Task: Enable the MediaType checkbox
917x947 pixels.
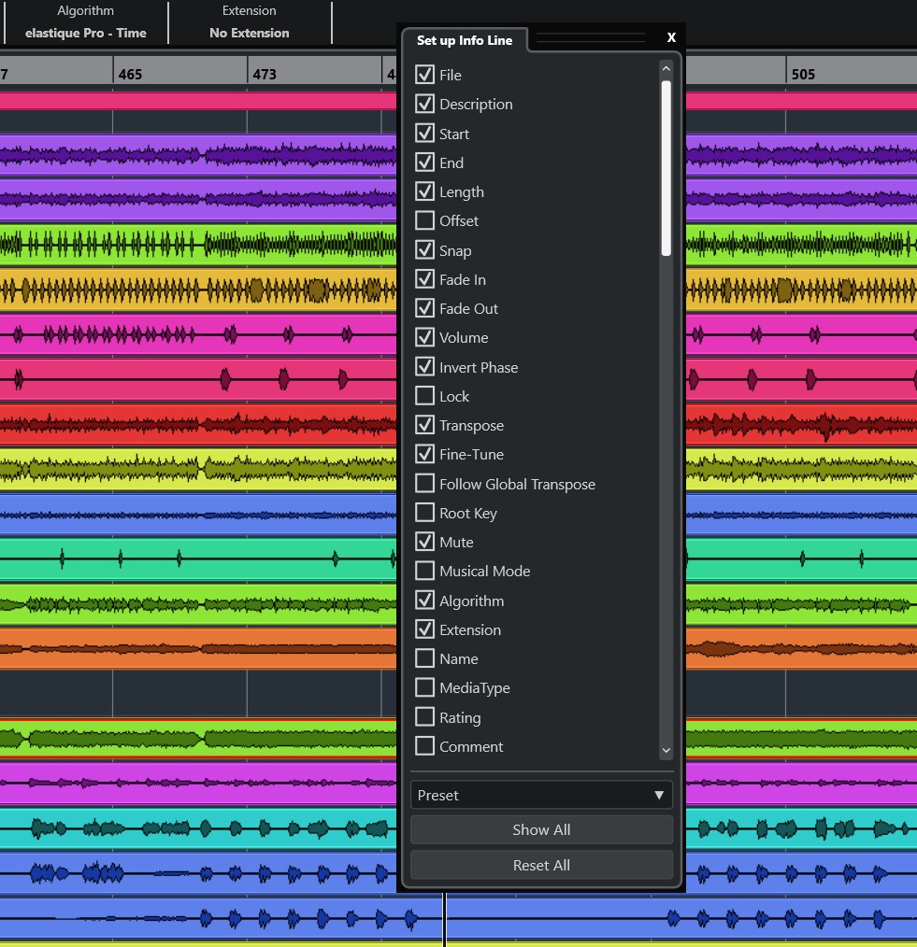Action: click(424, 687)
